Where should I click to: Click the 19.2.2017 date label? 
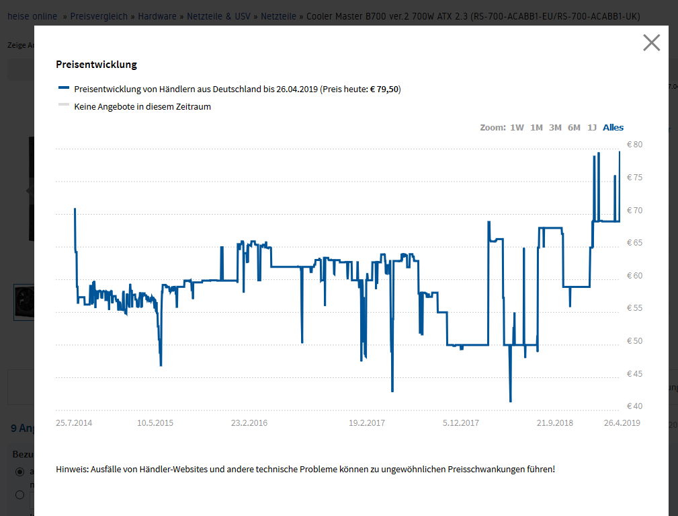click(367, 423)
